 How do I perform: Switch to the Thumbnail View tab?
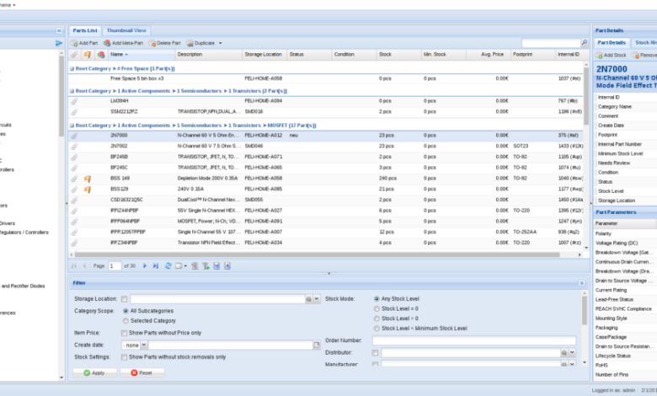pos(126,30)
